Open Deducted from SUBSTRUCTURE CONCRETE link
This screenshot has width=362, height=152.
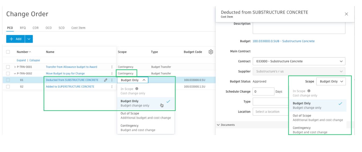tap(72, 80)
